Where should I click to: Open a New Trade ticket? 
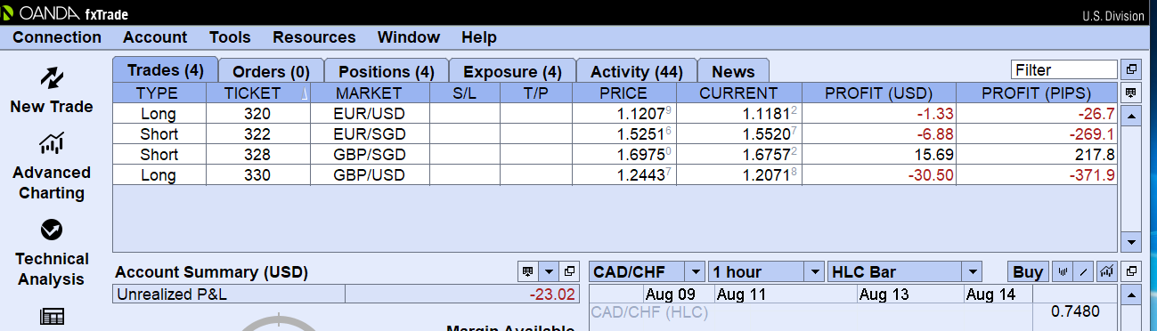51,90
